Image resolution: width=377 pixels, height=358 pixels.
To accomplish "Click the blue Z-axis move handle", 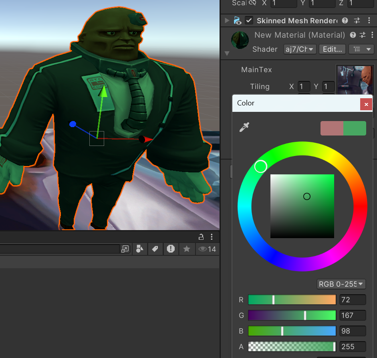I will [x=73, y=124].
